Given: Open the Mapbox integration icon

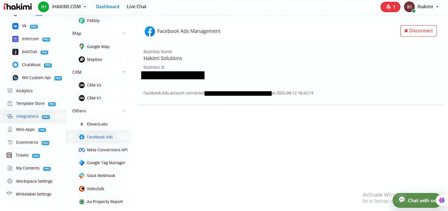Looking at the screenshot, I should [81, 59].
